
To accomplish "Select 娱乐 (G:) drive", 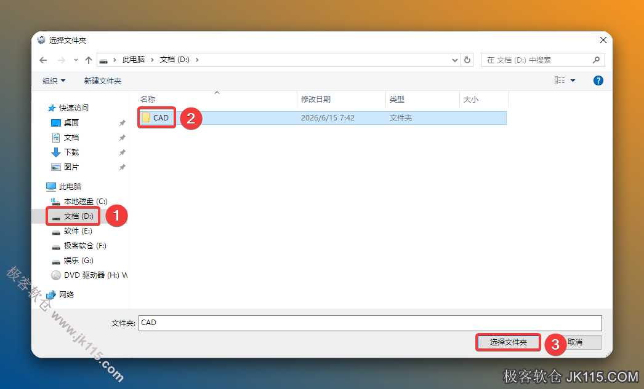I will (x=78, y=261).
